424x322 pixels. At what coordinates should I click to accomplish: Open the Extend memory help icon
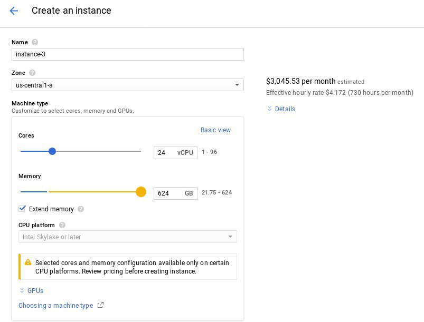click(x=81, y=209)
